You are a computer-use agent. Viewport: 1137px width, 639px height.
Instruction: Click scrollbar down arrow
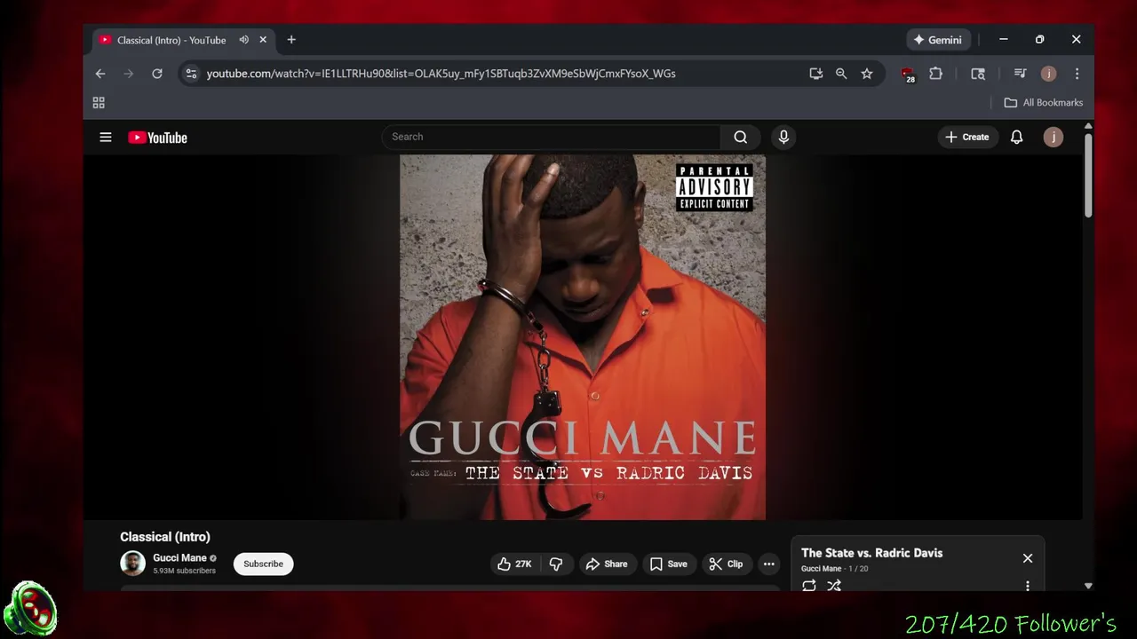pos(1088,586)
